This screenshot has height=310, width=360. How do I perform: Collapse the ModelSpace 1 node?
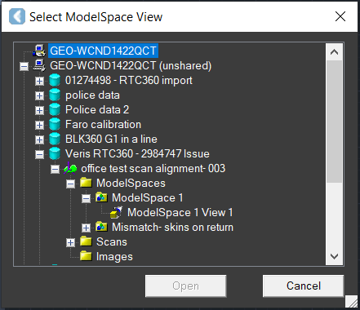point(86,198)
